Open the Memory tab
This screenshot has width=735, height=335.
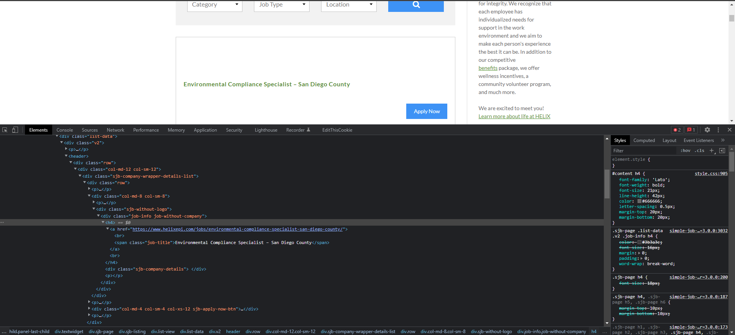[x=176, y=130]
